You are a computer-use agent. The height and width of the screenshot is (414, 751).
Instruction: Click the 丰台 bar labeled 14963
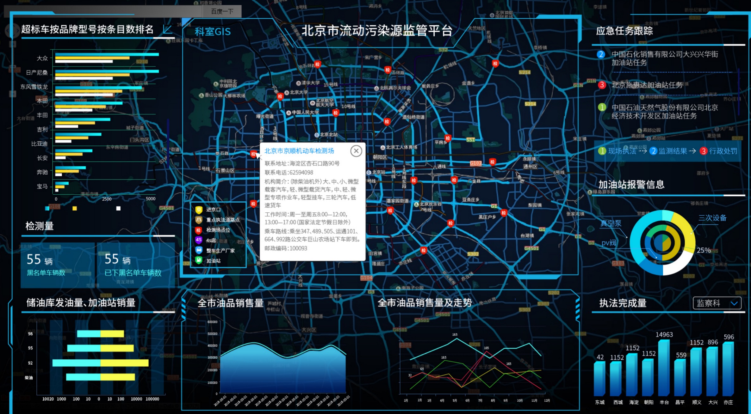tap(664, 368)
